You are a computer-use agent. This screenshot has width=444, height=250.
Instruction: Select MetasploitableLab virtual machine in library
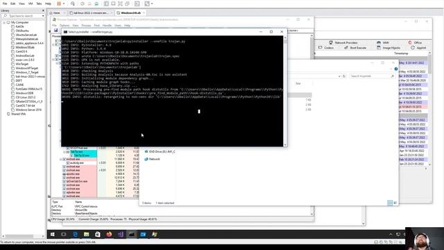tap(26, 39)
